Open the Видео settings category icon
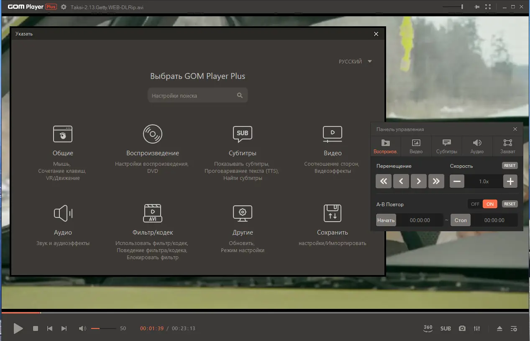530x341 pixels. 333,134
